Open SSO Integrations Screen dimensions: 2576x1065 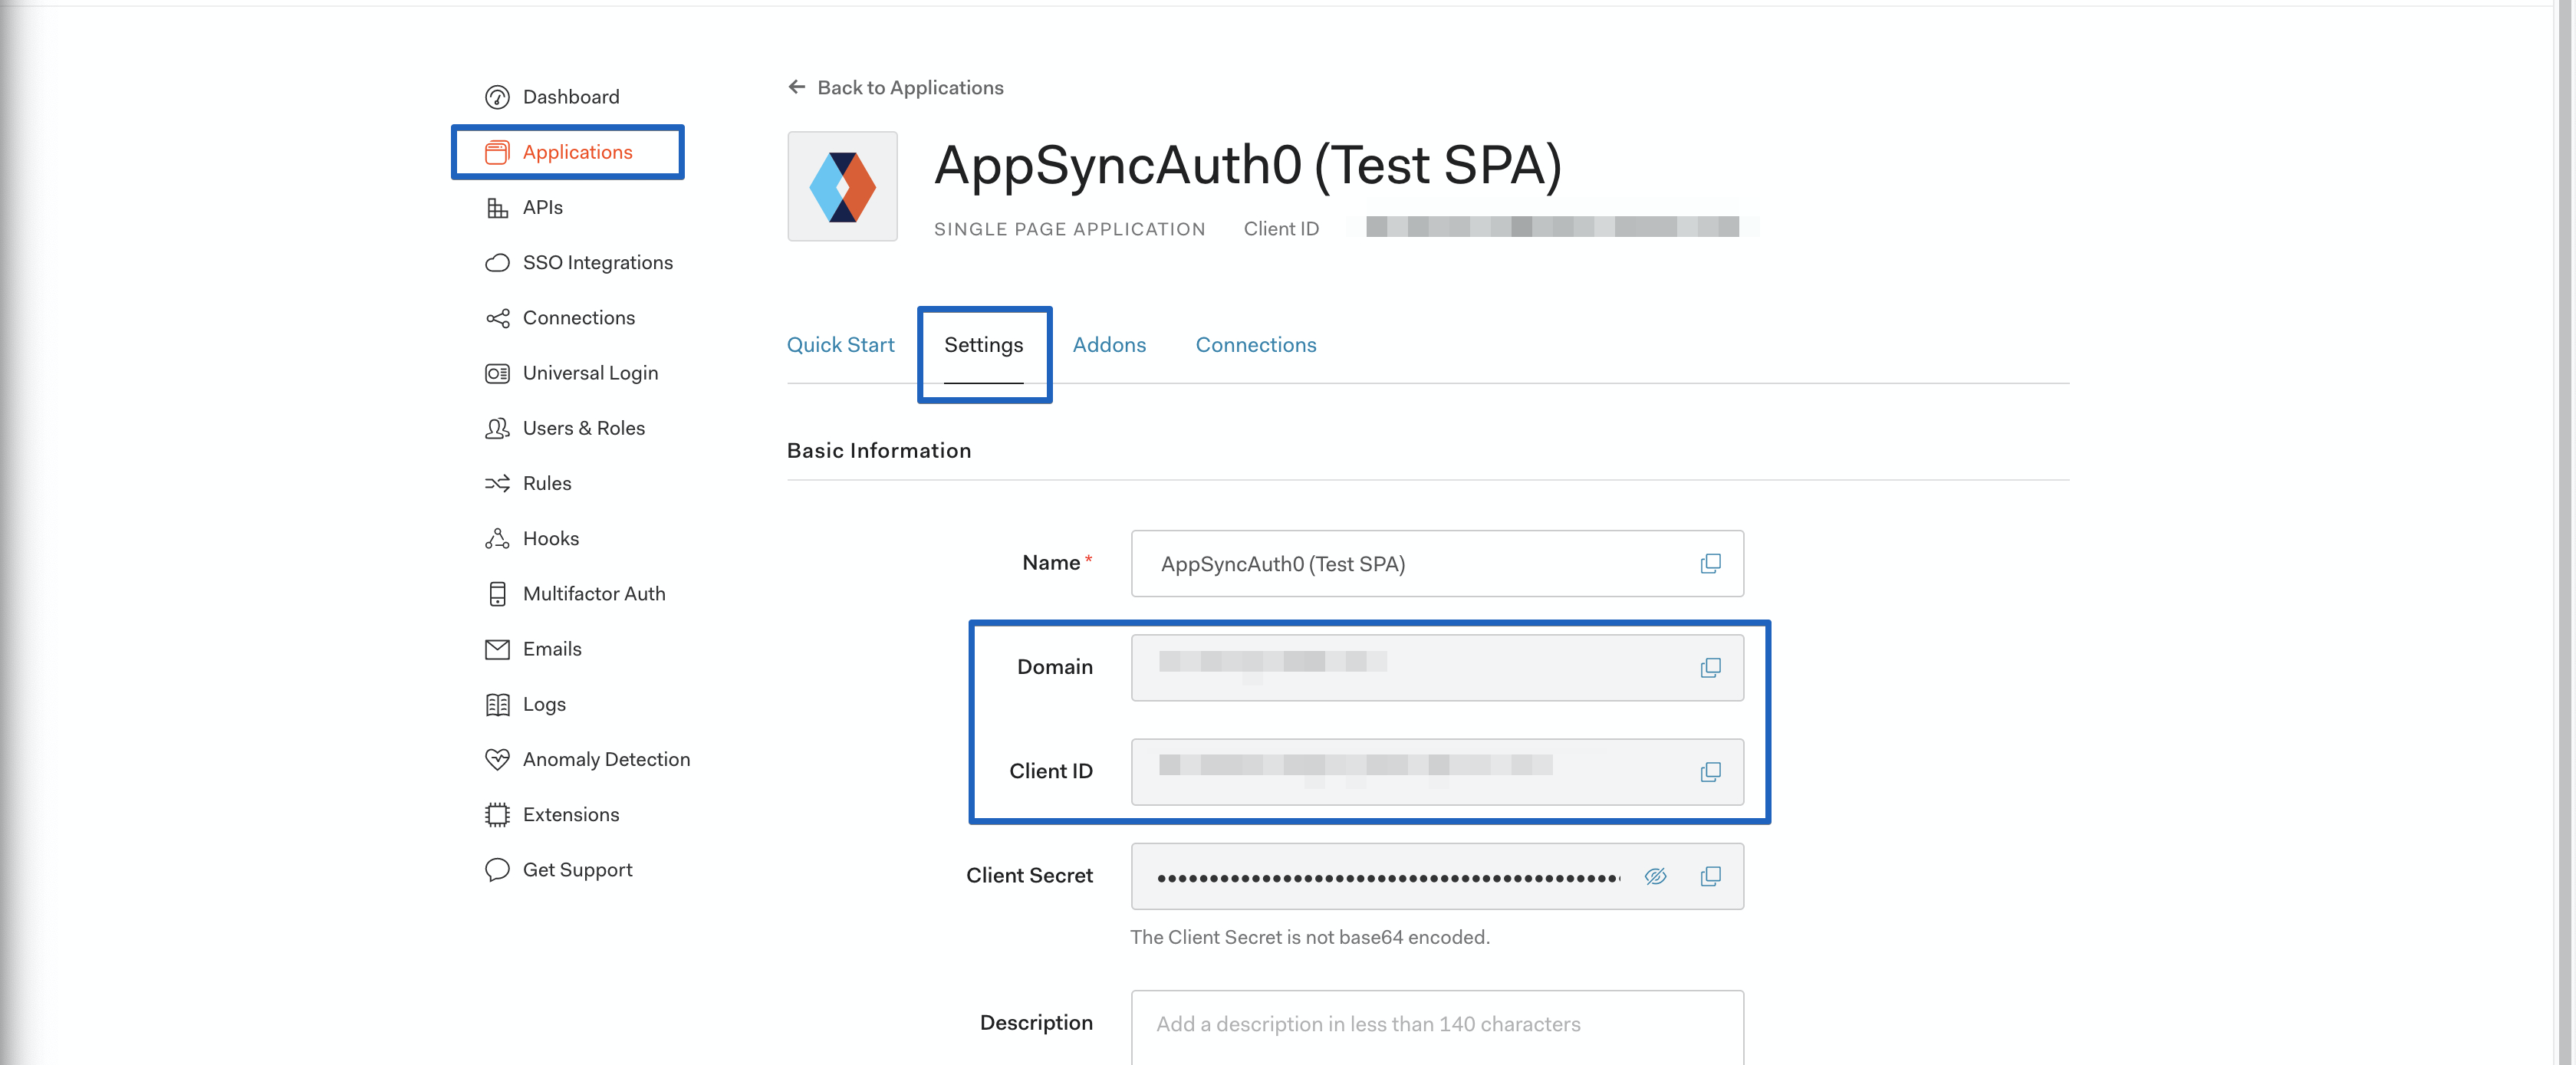pyautogui.click(x=597, y=262)
